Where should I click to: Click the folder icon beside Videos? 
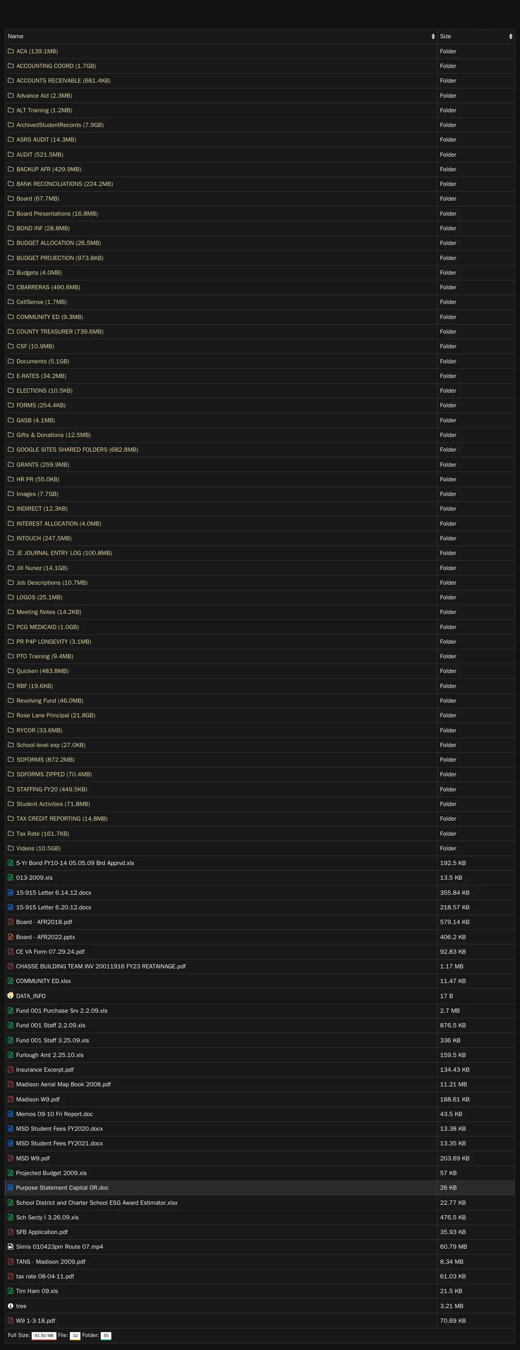point(11,848)
